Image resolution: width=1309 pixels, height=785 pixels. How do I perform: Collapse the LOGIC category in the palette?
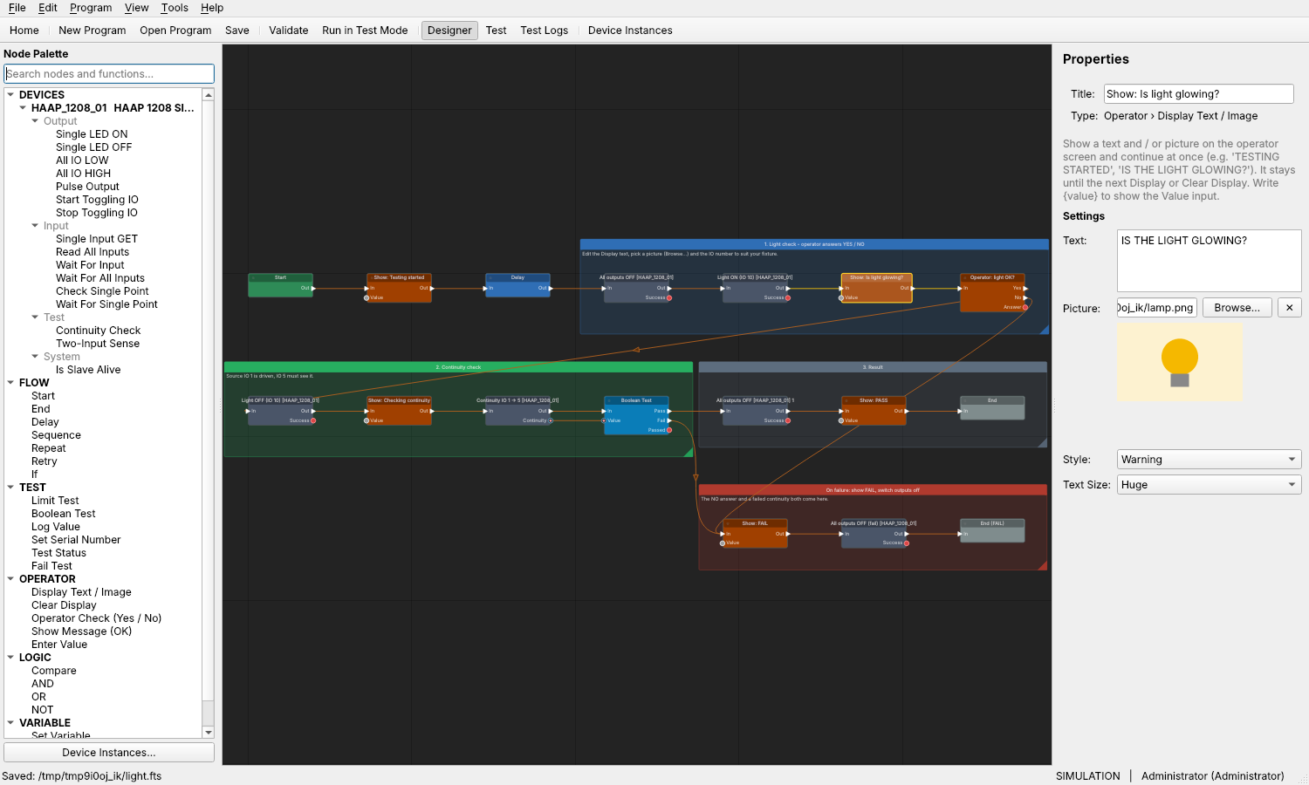10,658
